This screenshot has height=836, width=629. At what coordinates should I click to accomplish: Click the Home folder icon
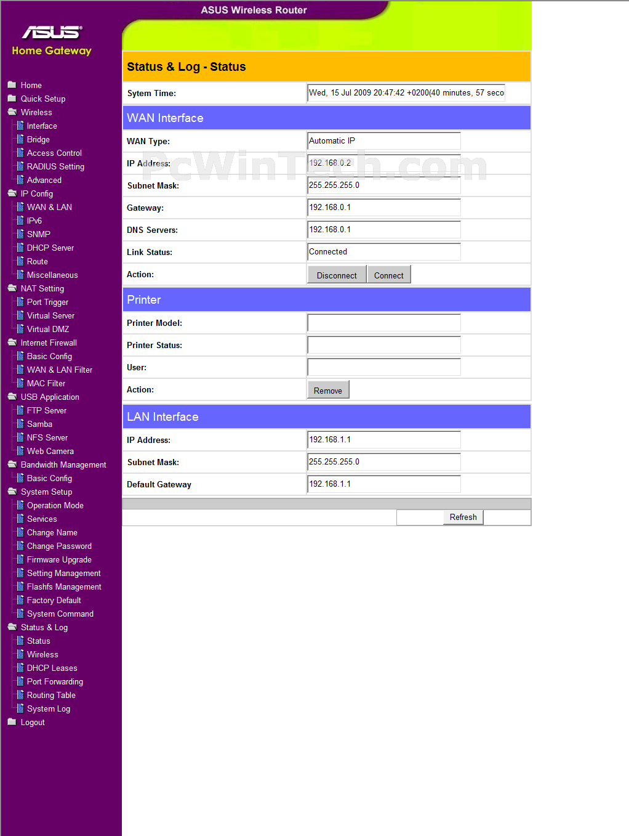[12, 85]
